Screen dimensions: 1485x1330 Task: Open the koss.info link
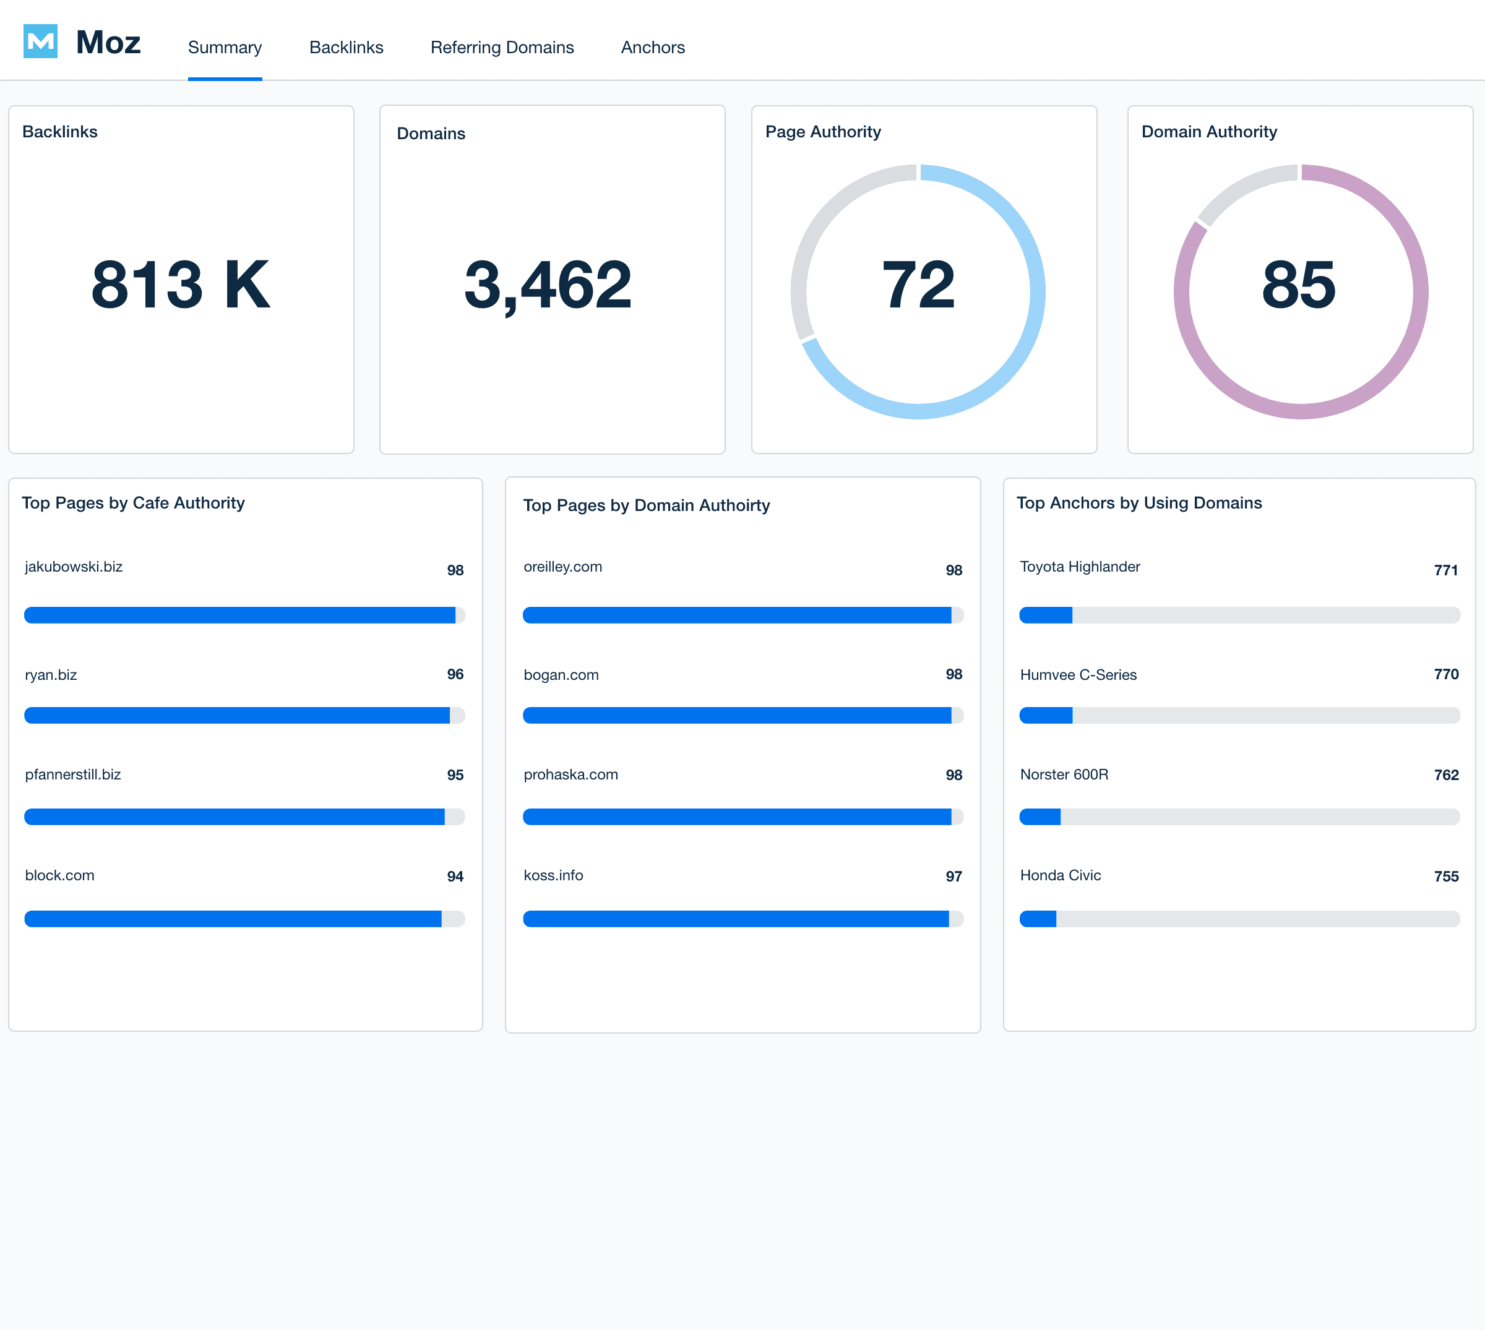pyautogui.click(x=553, y=875)
